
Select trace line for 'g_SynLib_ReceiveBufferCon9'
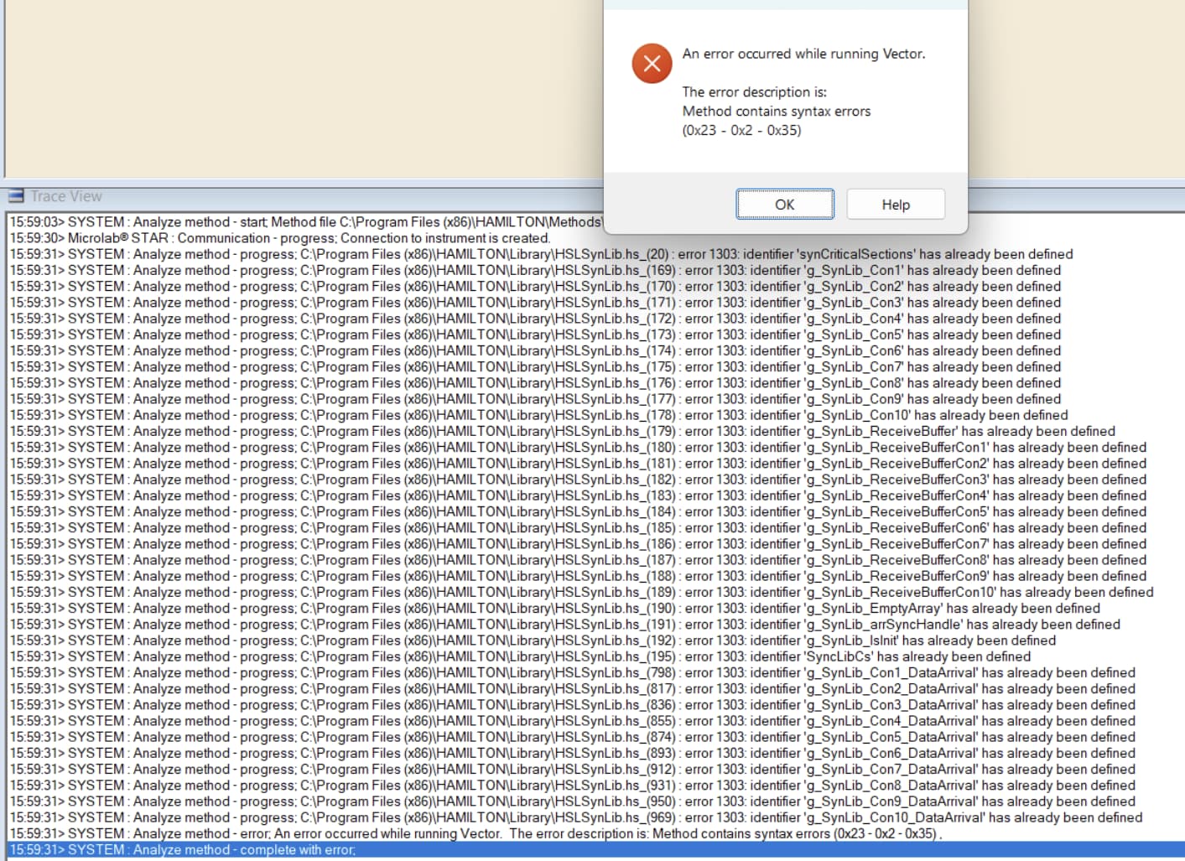(x=578, y=576)
